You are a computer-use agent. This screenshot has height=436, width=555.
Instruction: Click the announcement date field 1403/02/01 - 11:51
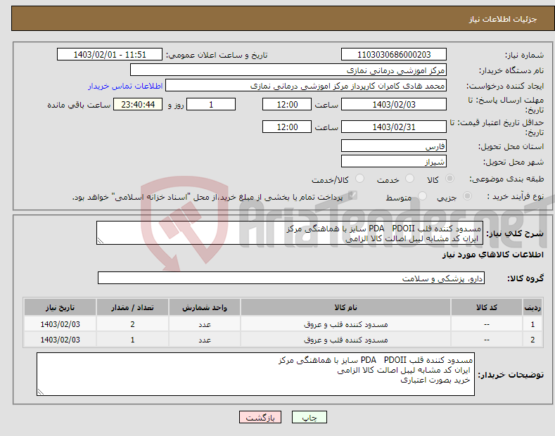(109, 55)
